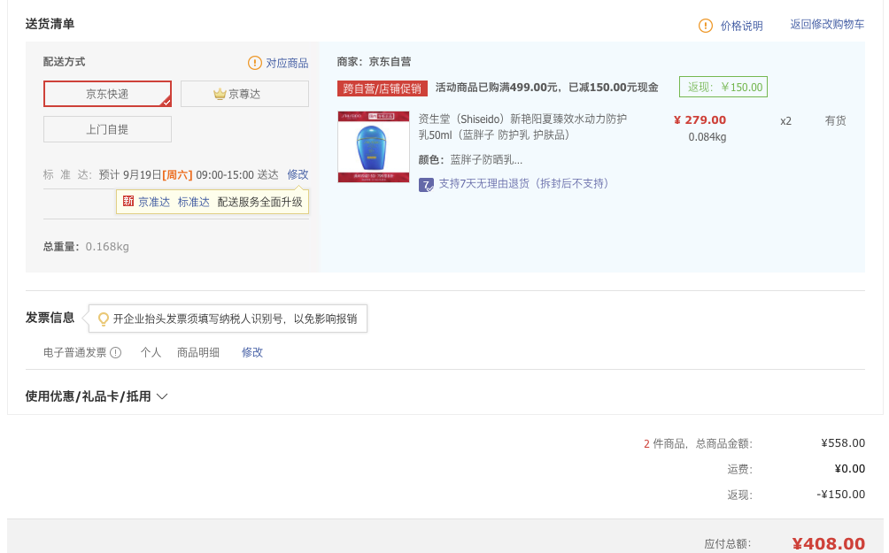Click the 对应商品 warning icon
This screenshot has width=889, height=553.
pos(255,63)
